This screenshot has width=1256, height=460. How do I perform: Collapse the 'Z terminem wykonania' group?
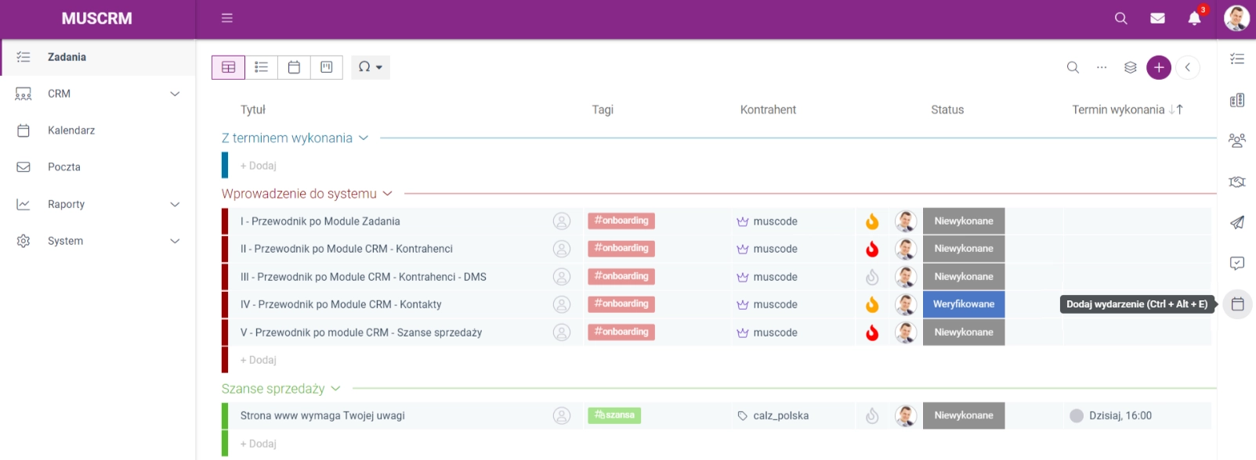tap(364, 138)
